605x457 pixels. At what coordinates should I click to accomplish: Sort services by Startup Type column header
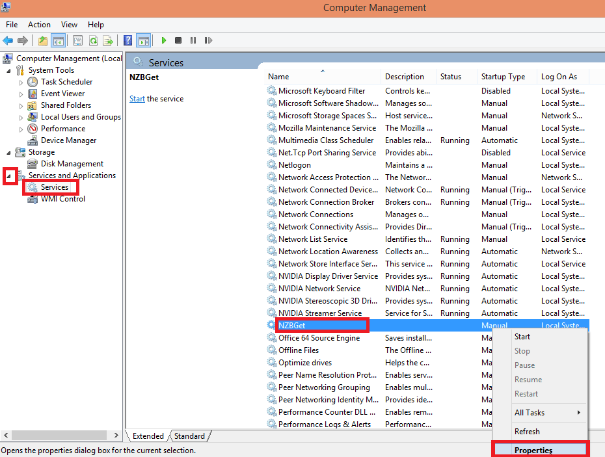click(503, 76)
